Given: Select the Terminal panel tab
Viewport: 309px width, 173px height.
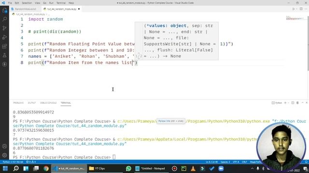Looking at the screenshot, I should coord(66,103).
